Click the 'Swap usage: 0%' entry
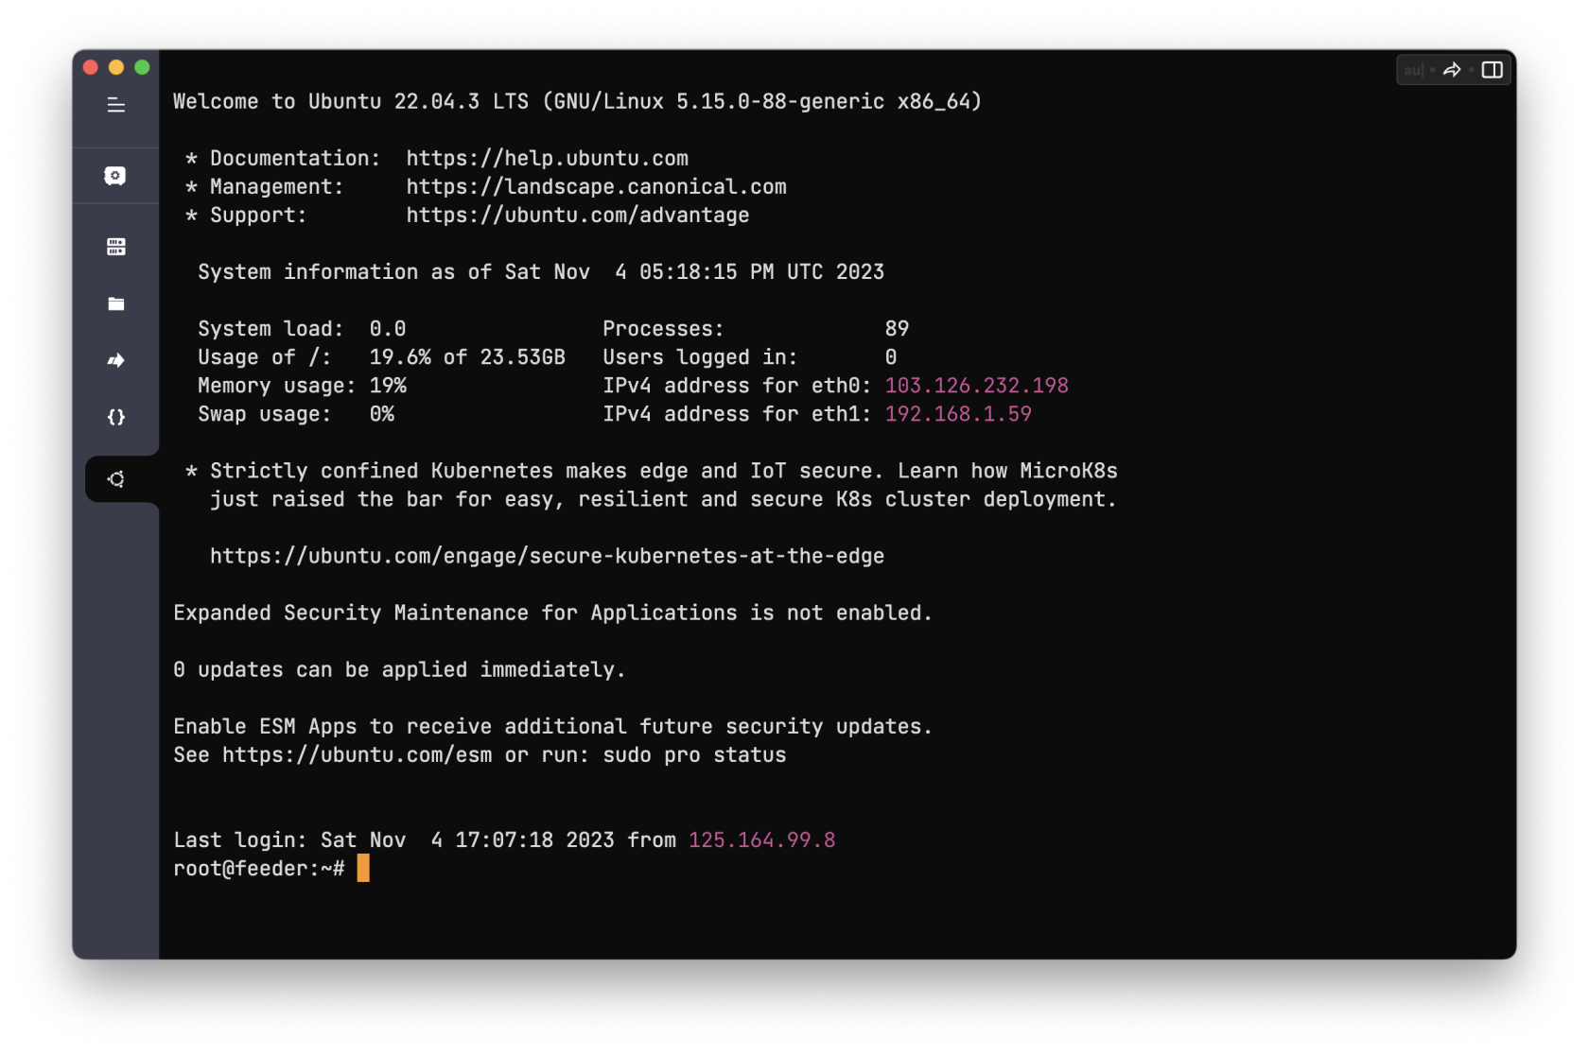 [x=296, y=414]
